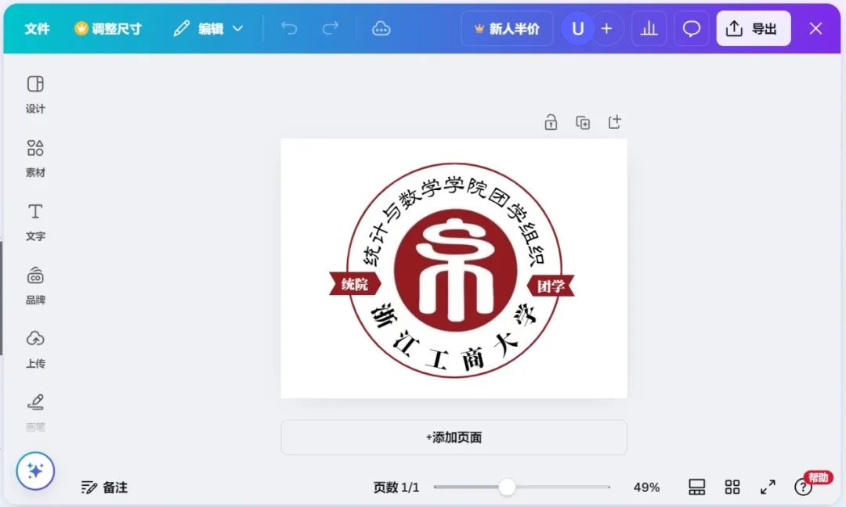Duplicate the page using copy icon

pos(583,122)
